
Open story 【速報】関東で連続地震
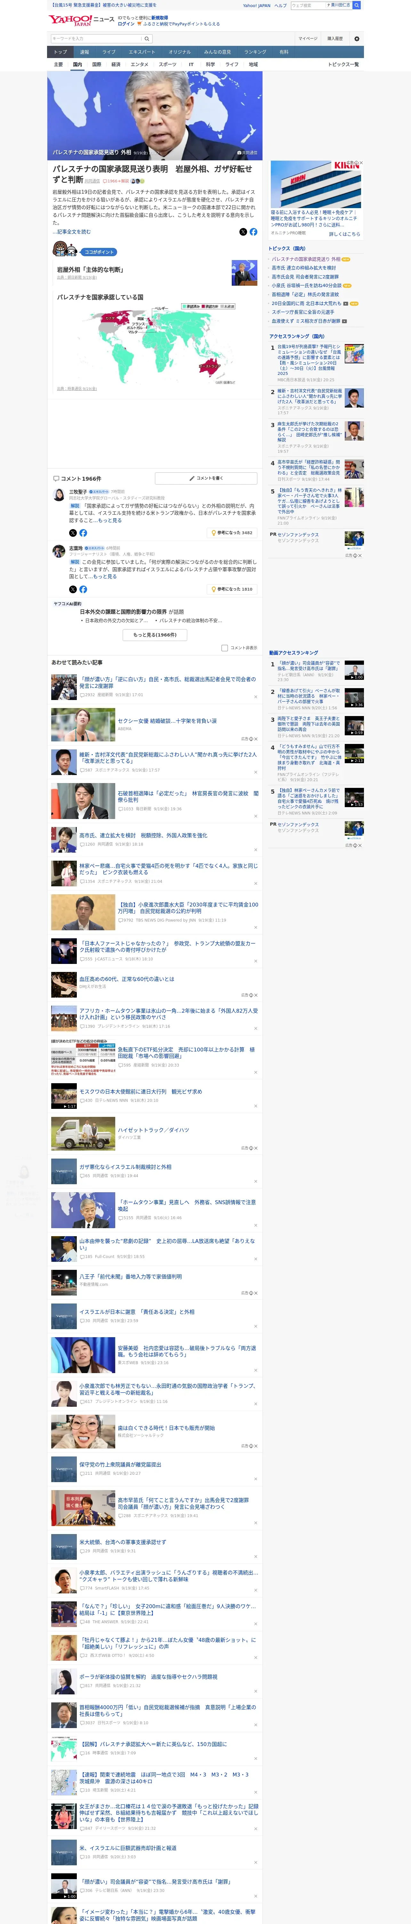click(164, 1777)
